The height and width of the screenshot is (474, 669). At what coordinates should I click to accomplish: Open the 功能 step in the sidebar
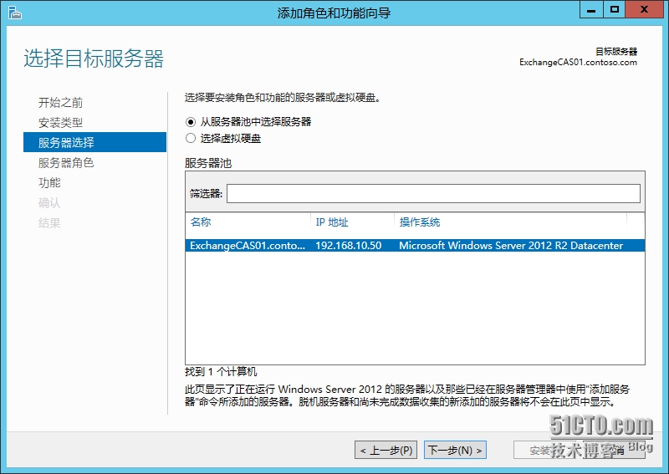49,183
